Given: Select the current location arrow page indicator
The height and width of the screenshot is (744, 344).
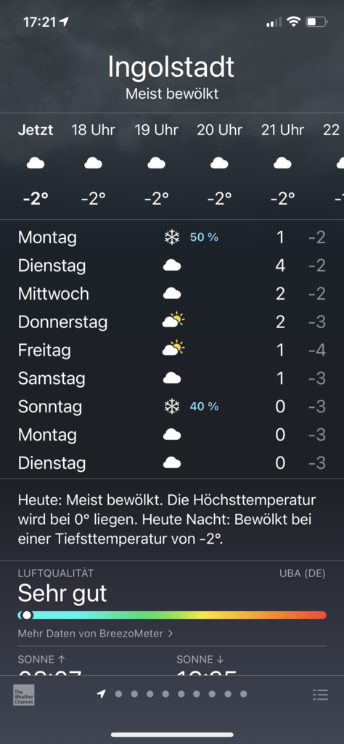Looking at the screenshot, I should tap(101, 694).
